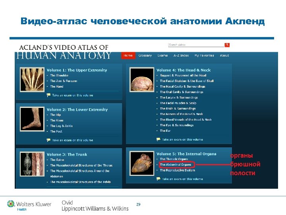286x215 pixels.
Task: Click the Acland's Human Anatomy site logo
Action: coord(64,52)
